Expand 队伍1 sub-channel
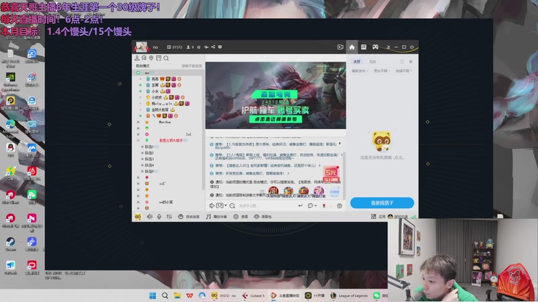 click(x=142, y=146)
